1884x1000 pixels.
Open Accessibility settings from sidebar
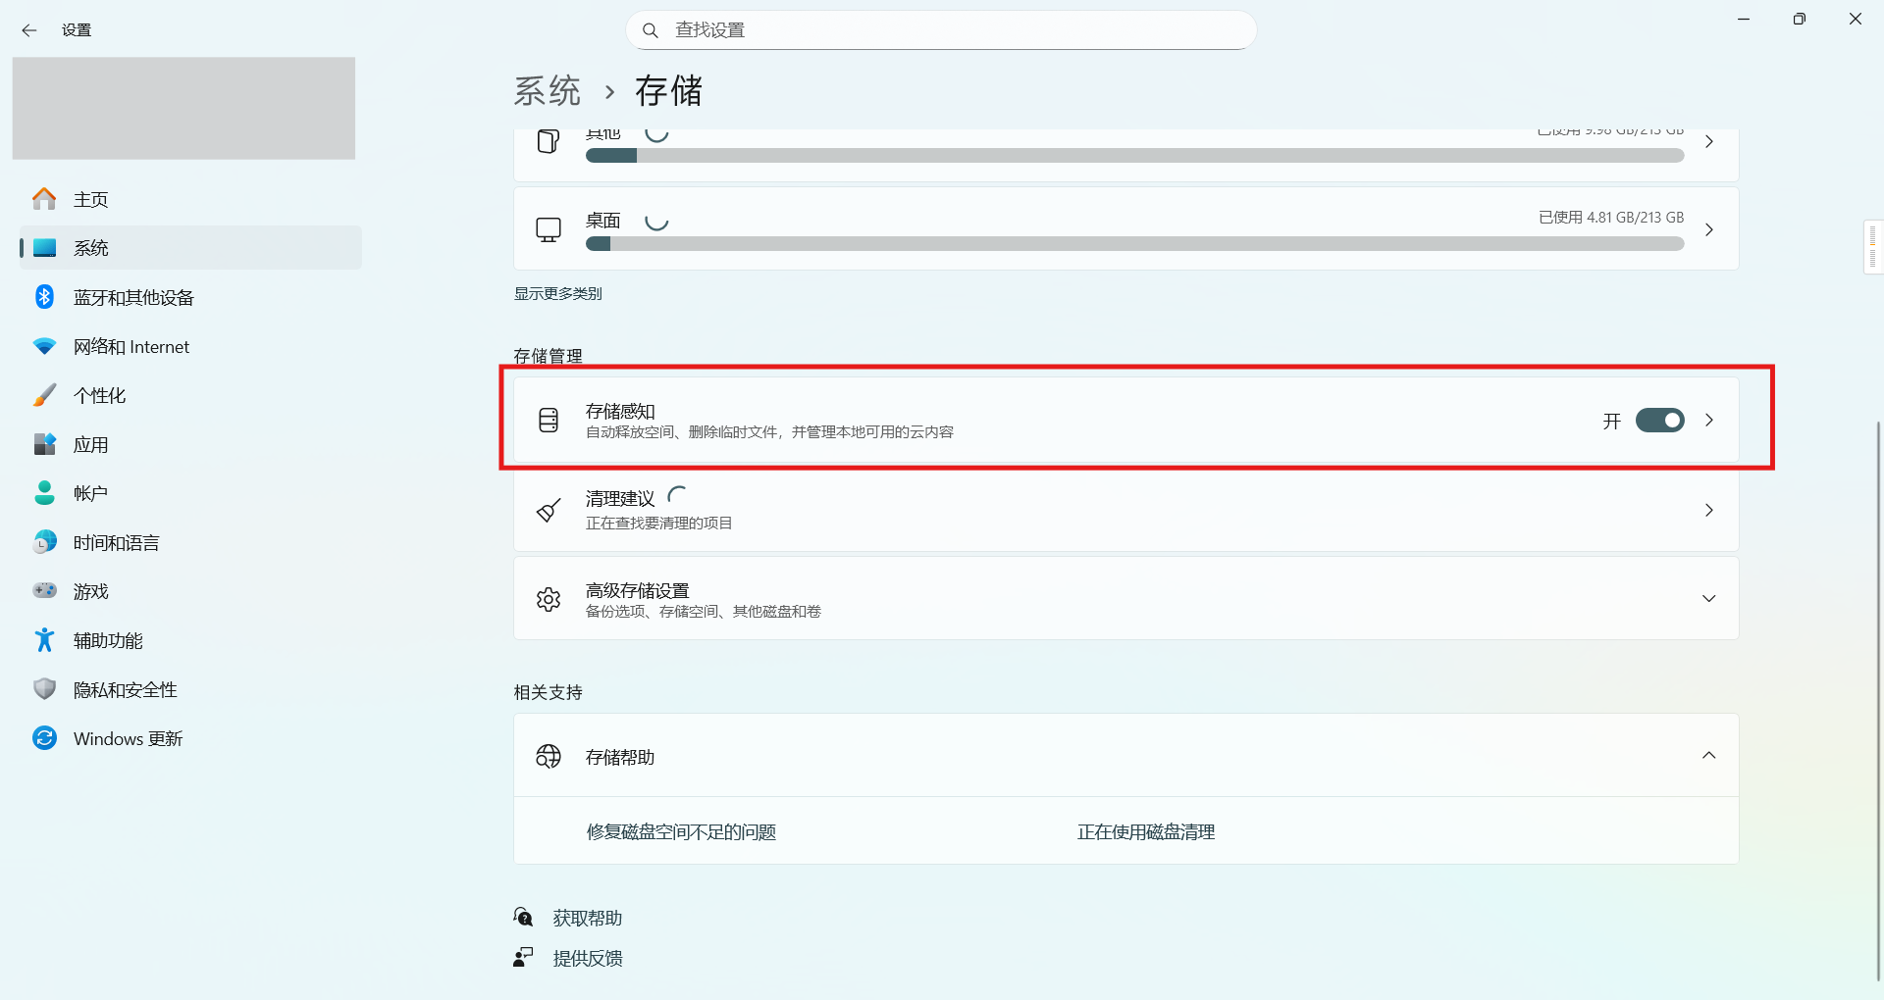coord(108,639)
